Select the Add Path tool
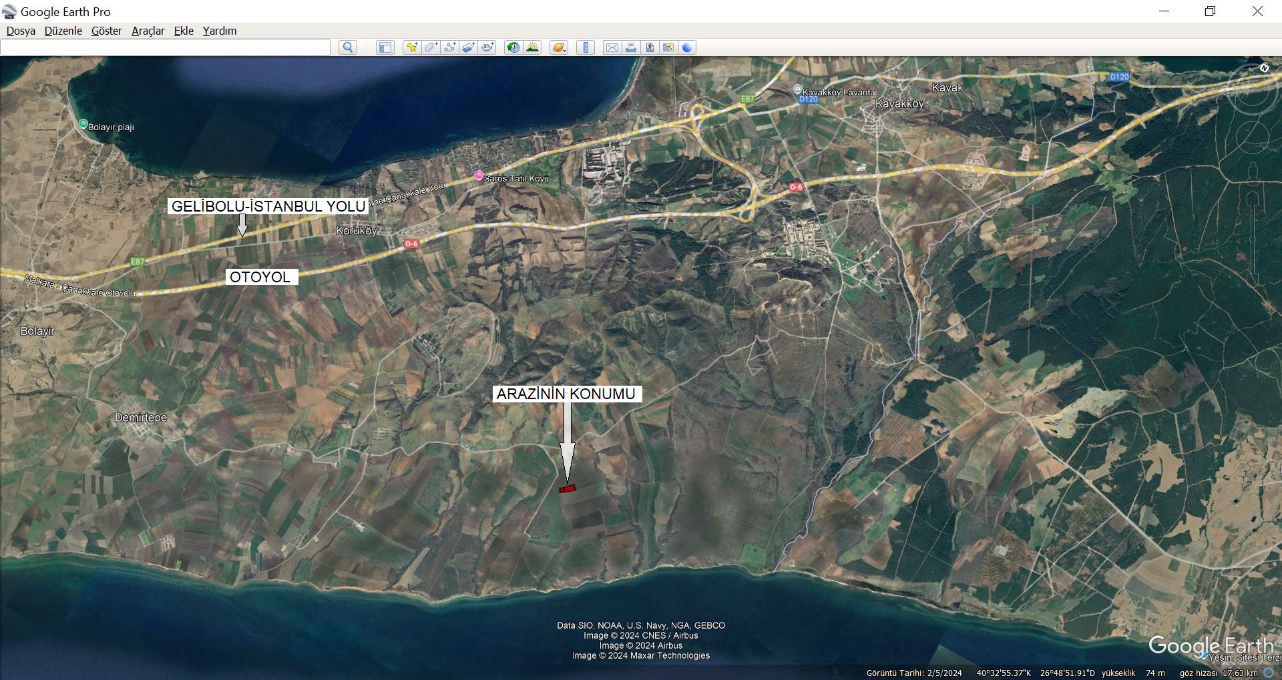The image size is (1282, 680). point(450,47)
